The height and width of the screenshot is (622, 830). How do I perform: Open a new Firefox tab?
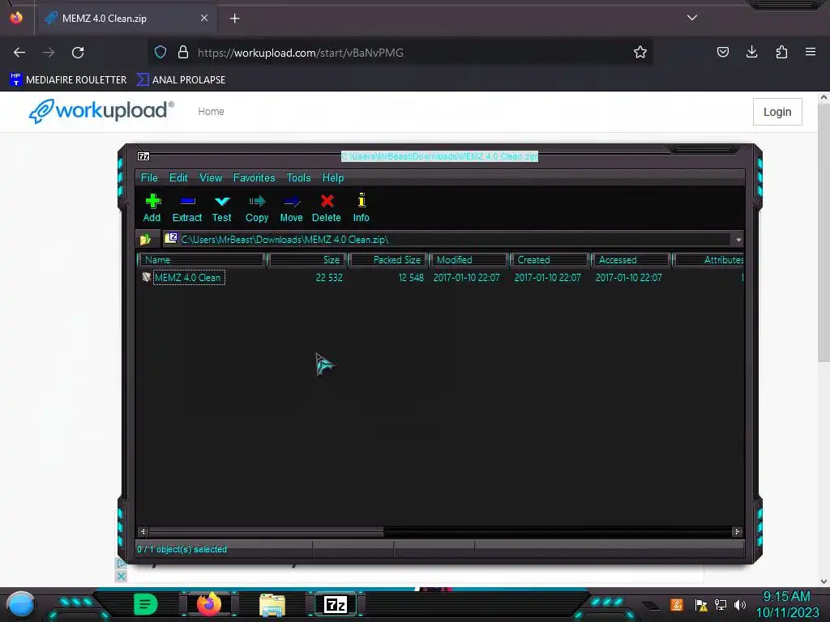coord(234,19)
